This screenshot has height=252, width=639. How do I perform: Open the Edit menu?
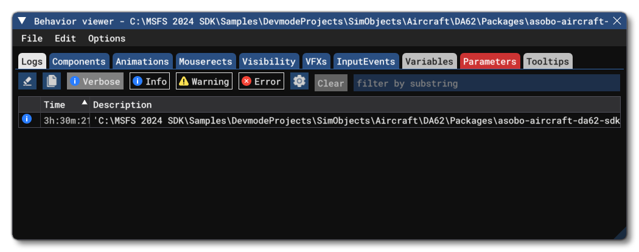pyautogui.click(x=65, y=38)
